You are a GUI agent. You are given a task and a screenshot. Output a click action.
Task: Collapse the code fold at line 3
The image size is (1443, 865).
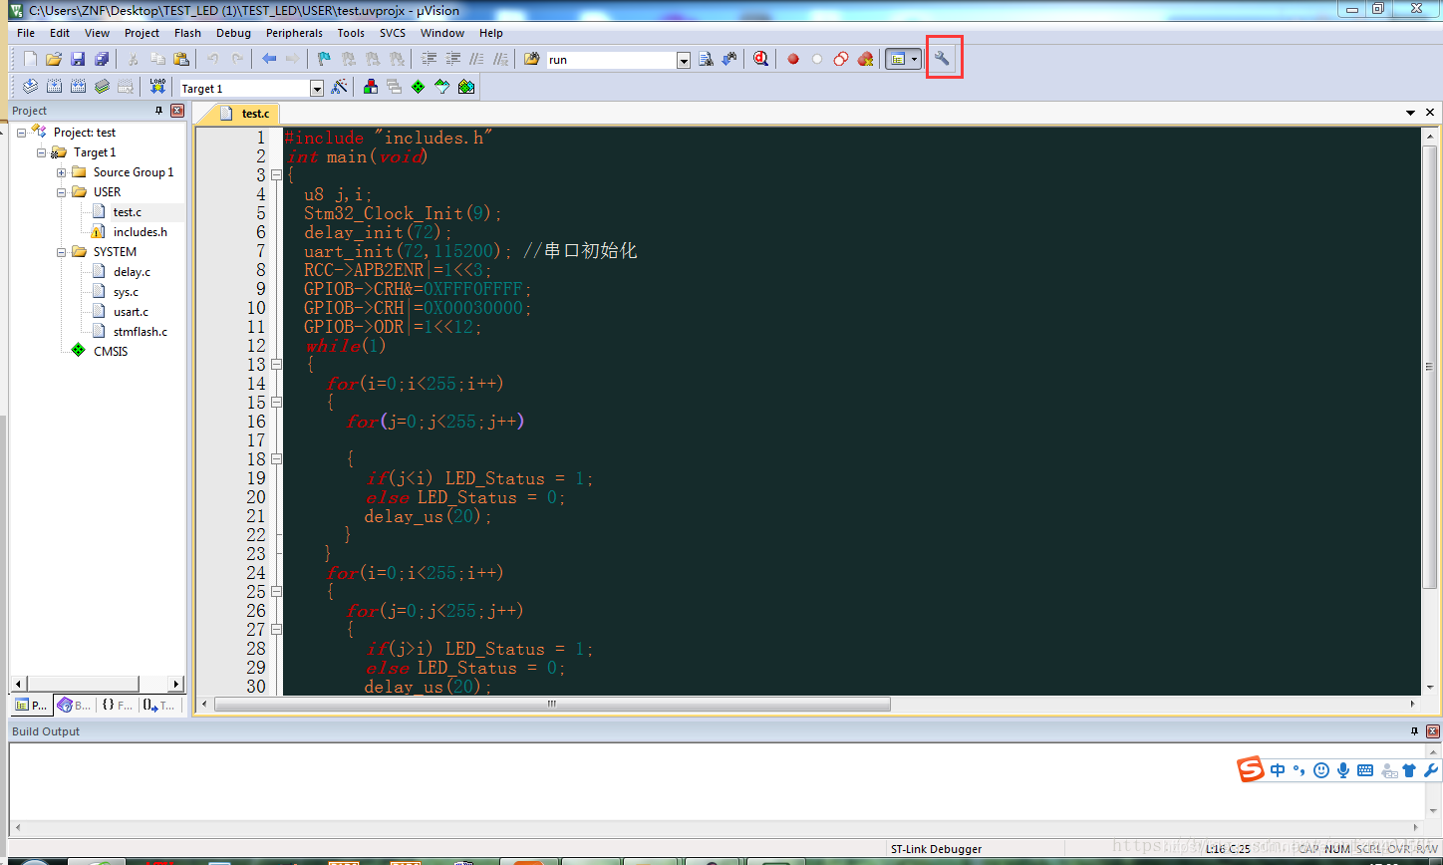coord(276,175)
